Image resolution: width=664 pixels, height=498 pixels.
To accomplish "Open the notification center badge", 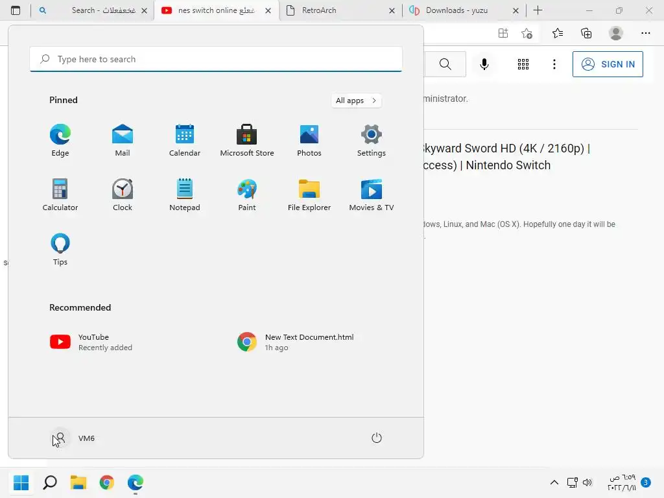I will click(645, 482).
